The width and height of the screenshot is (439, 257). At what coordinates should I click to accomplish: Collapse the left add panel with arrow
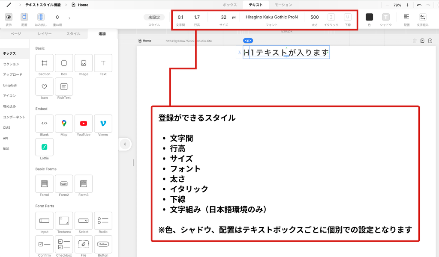(125, 144)
